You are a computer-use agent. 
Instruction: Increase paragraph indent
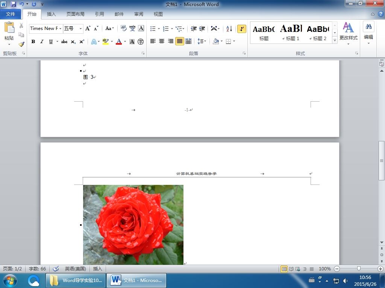click(202, 28)
